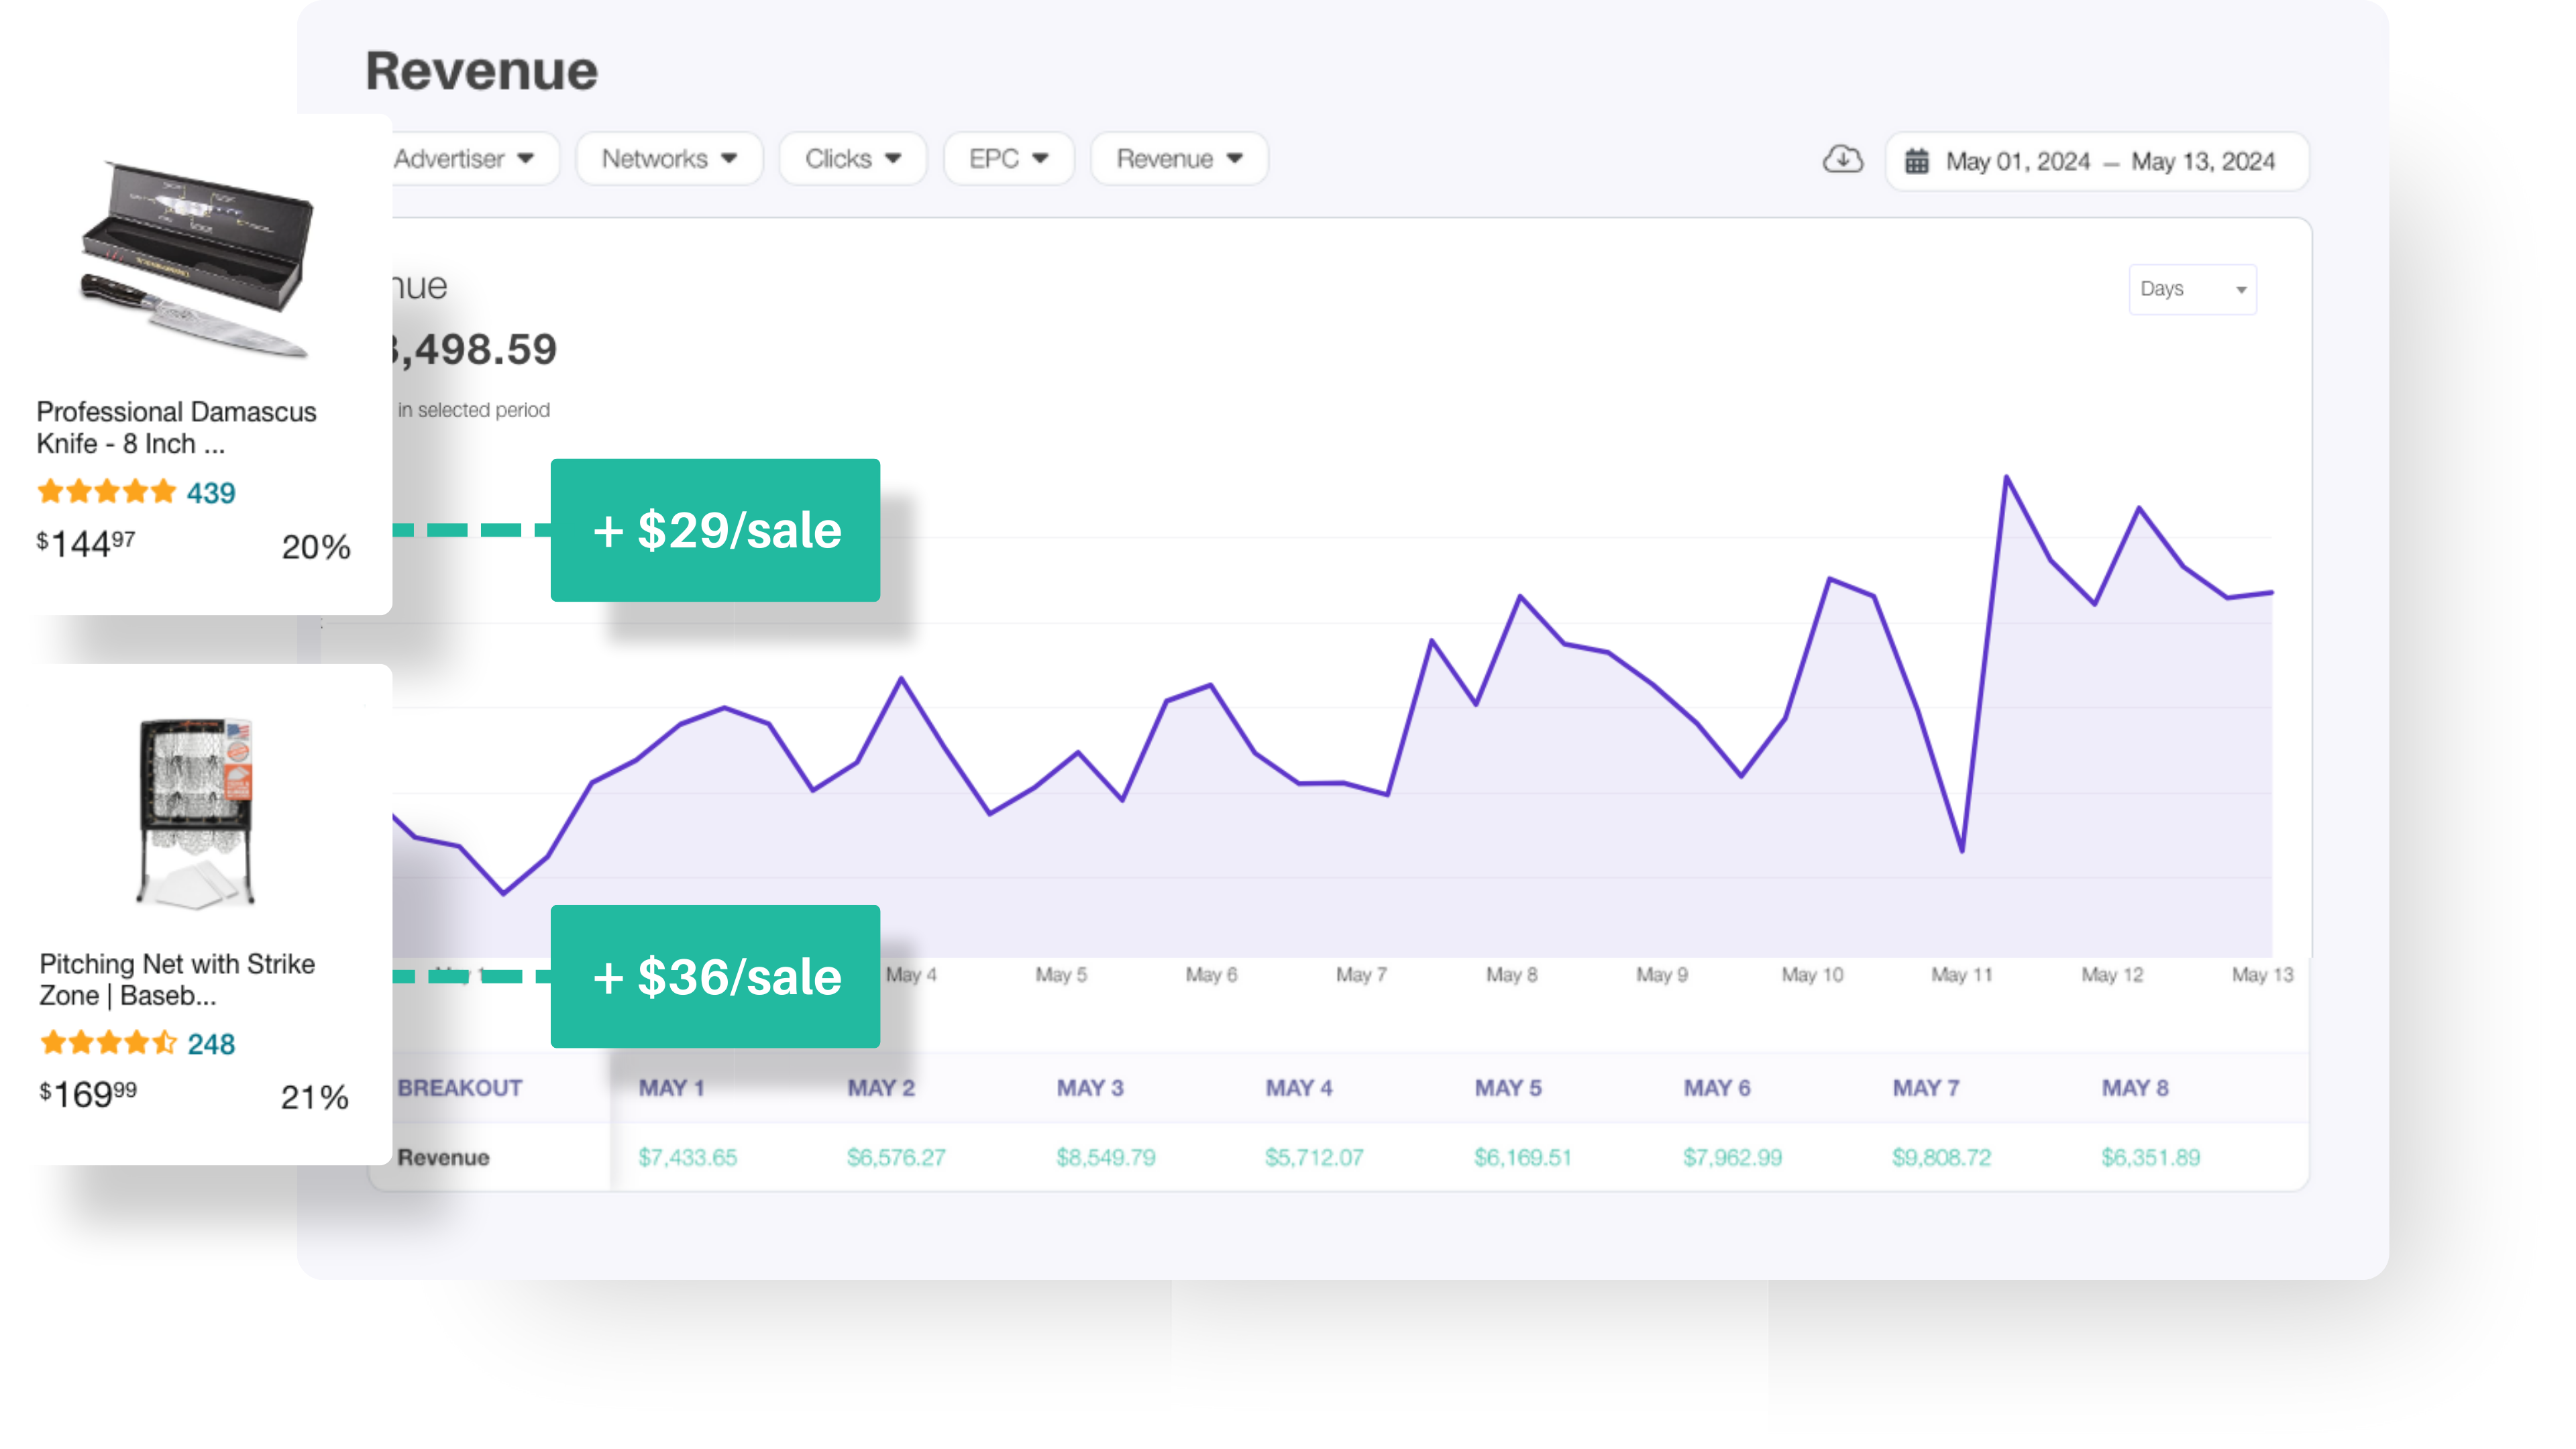This screenshot has width=2576, height=1449.
Task: Click revenue value $6,576.27
Action: click(x=896, y=1157)
